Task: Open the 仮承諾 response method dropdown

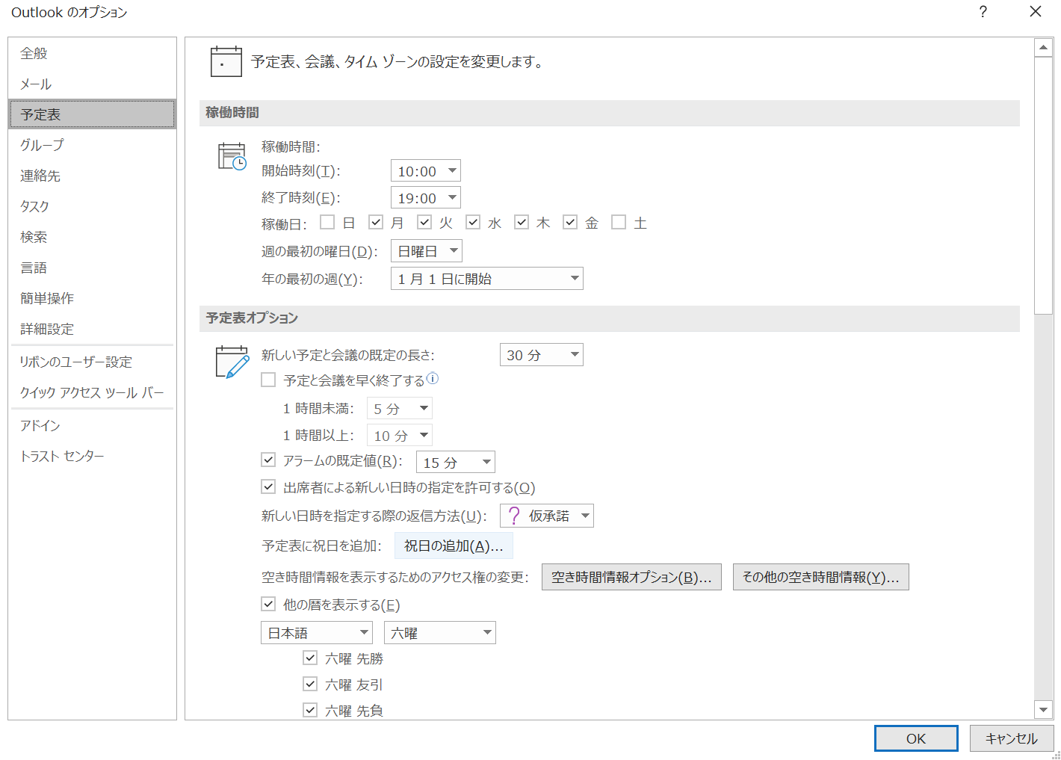Action: point(547,516)
